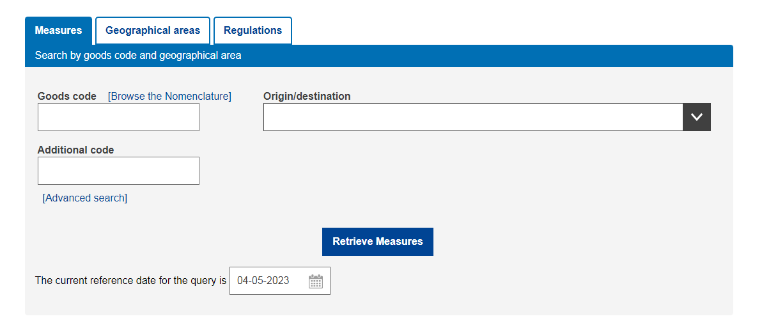Screen dimensions: 778x323
Task: Click blank grey space beside the Retrieve Measures button
Action: pyautogui.click(x=563, y=242)
